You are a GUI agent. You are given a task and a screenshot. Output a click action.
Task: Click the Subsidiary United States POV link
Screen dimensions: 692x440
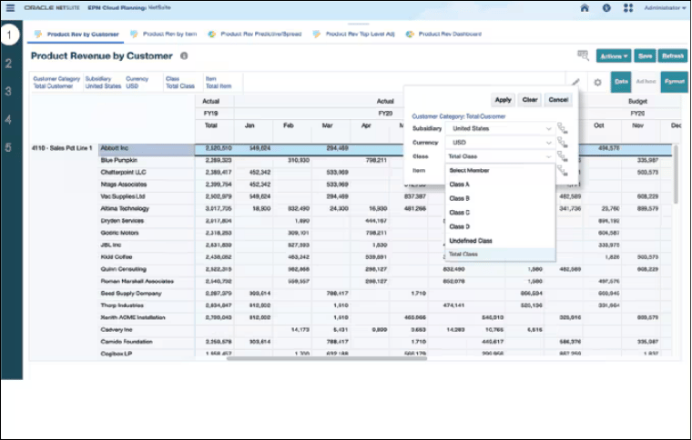click(x=103, y=83)
